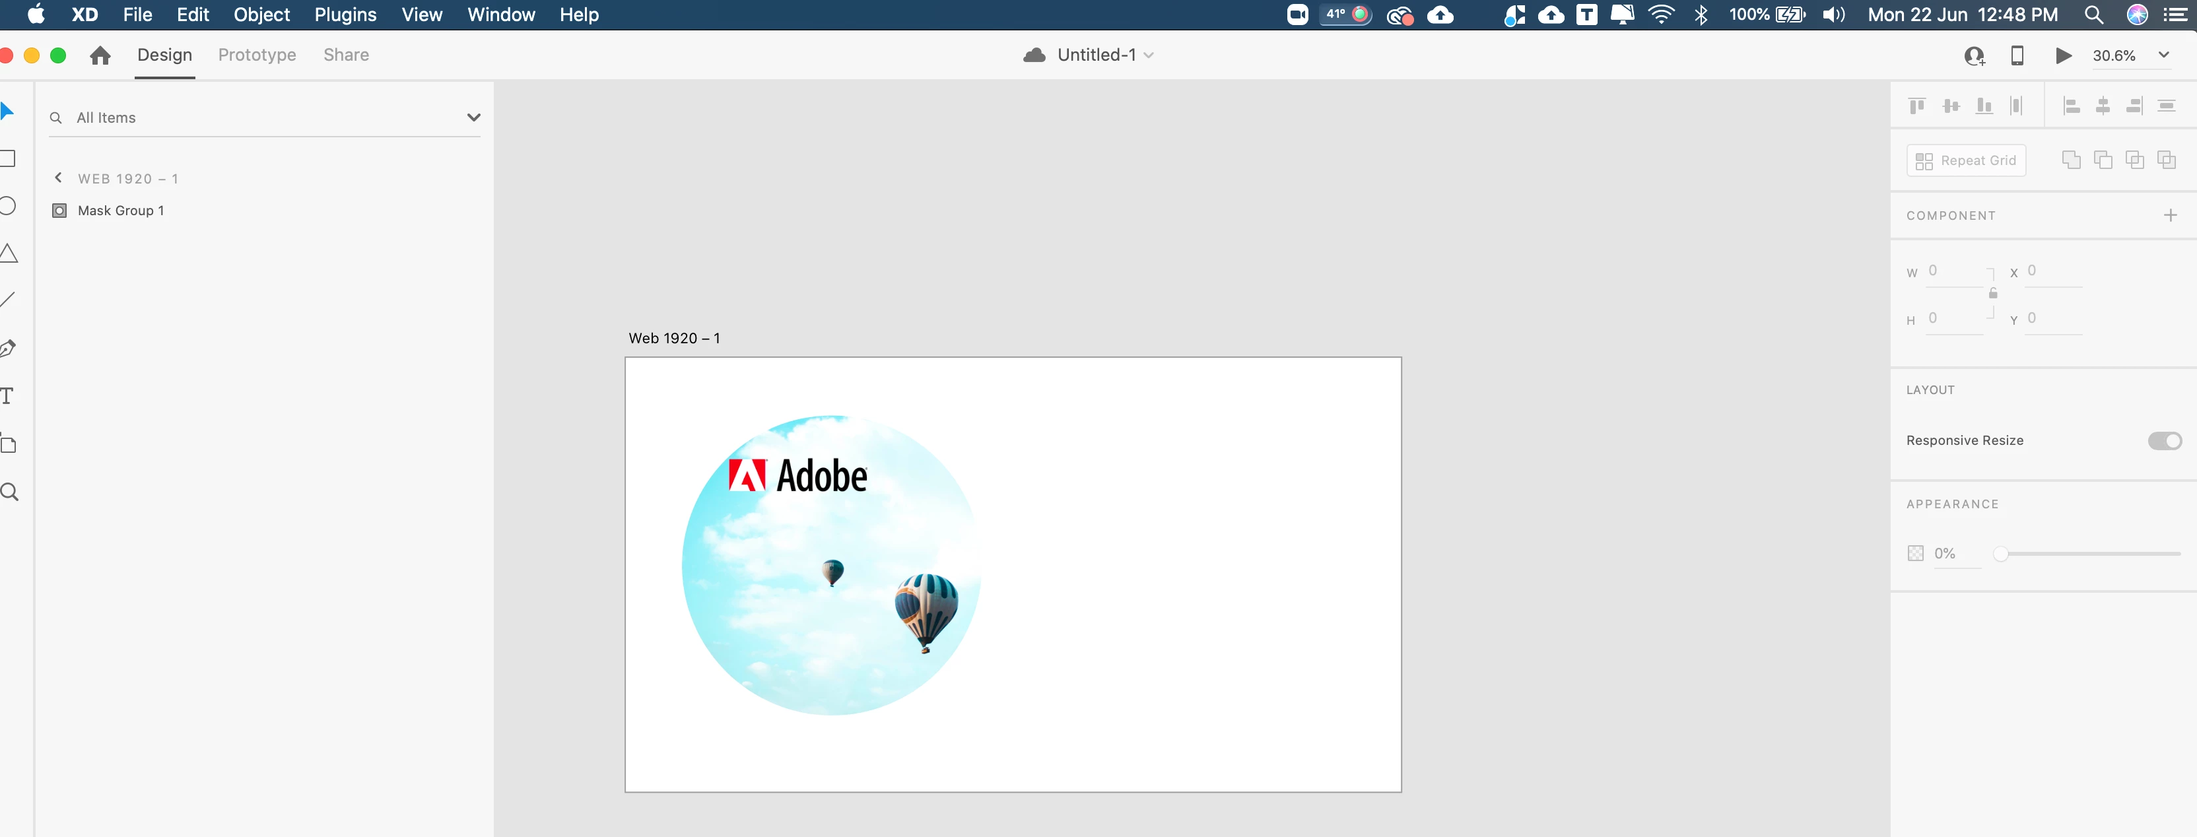This screenshot has height=837, width=2197.
Task: Open the Plugins menu
Action: 345,15
